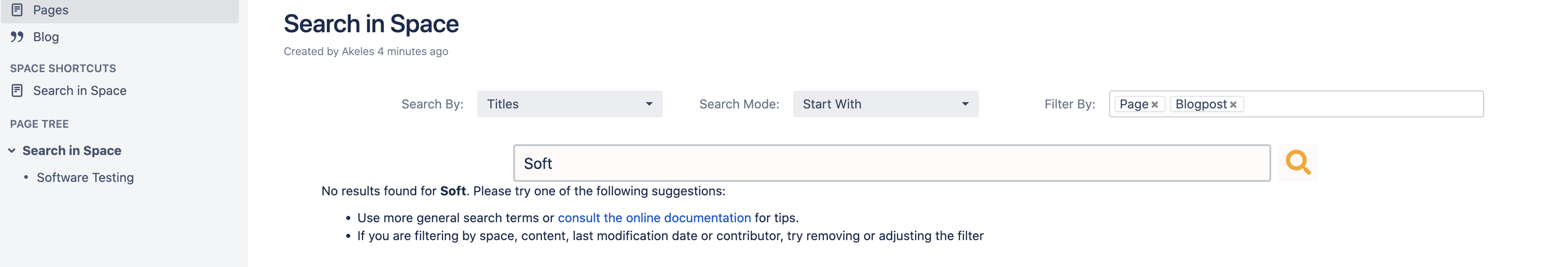The width and height of the screenshot is (1542, 267).
Task: Select Search in Space tree root page
Action: 72,151
